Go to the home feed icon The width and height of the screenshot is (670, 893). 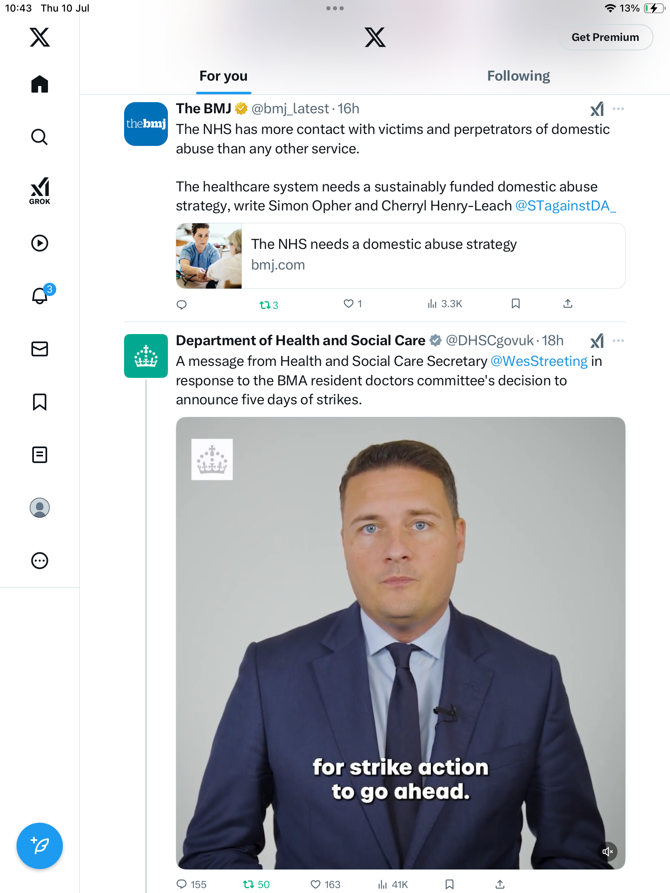point(40,84)
